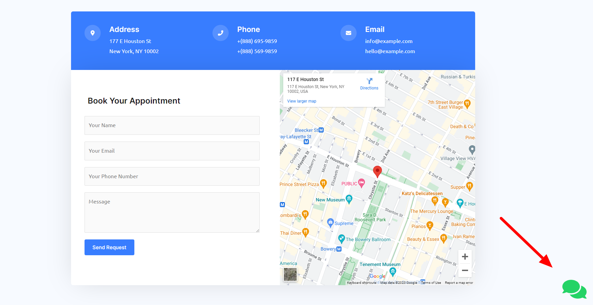Click the Thai Diner restaurant pin

(x=305, y=232)
